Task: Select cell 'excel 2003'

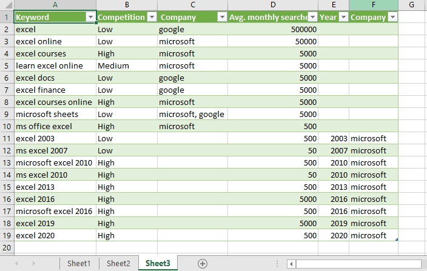Action: coord(55,138)
